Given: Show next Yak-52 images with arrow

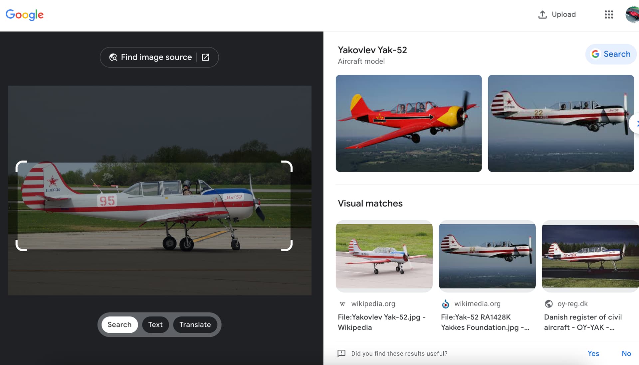Looking at the screenshot, I should coord(635,124).
